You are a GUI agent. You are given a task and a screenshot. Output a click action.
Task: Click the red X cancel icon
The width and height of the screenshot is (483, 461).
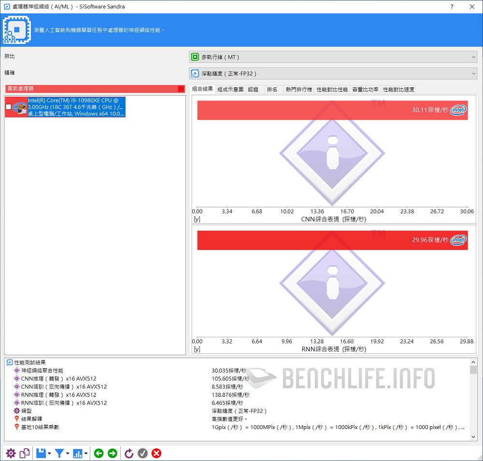click(x=156, y=453)
